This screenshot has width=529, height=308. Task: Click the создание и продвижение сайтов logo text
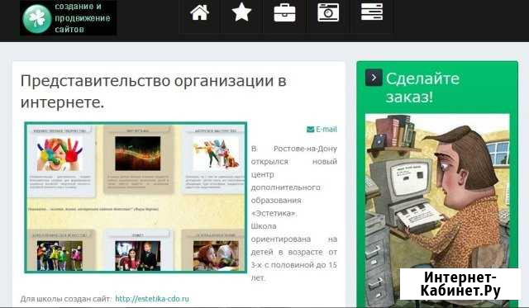tap(83, 18)
